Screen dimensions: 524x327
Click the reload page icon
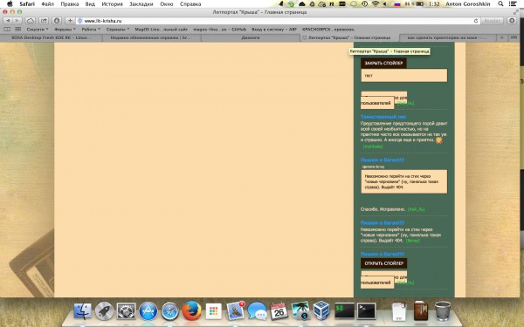point(476,21)
